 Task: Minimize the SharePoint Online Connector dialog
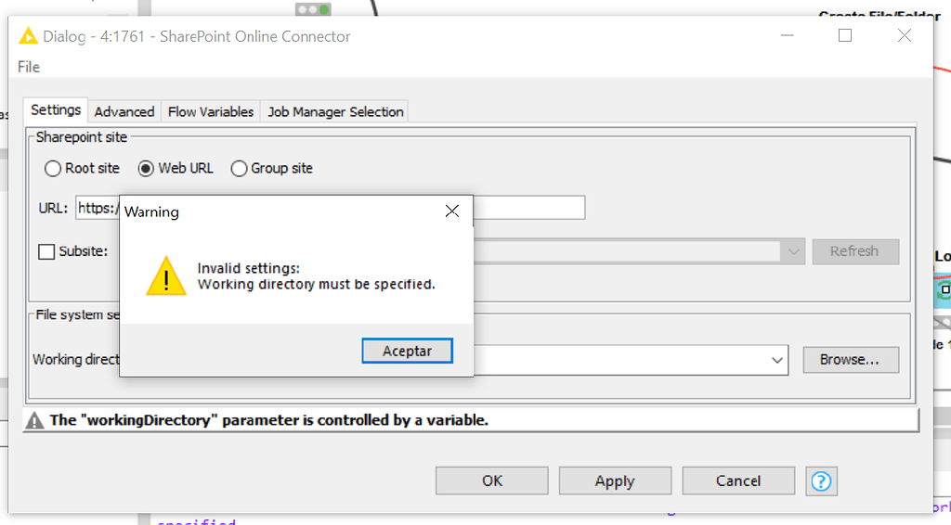point(788,36)
